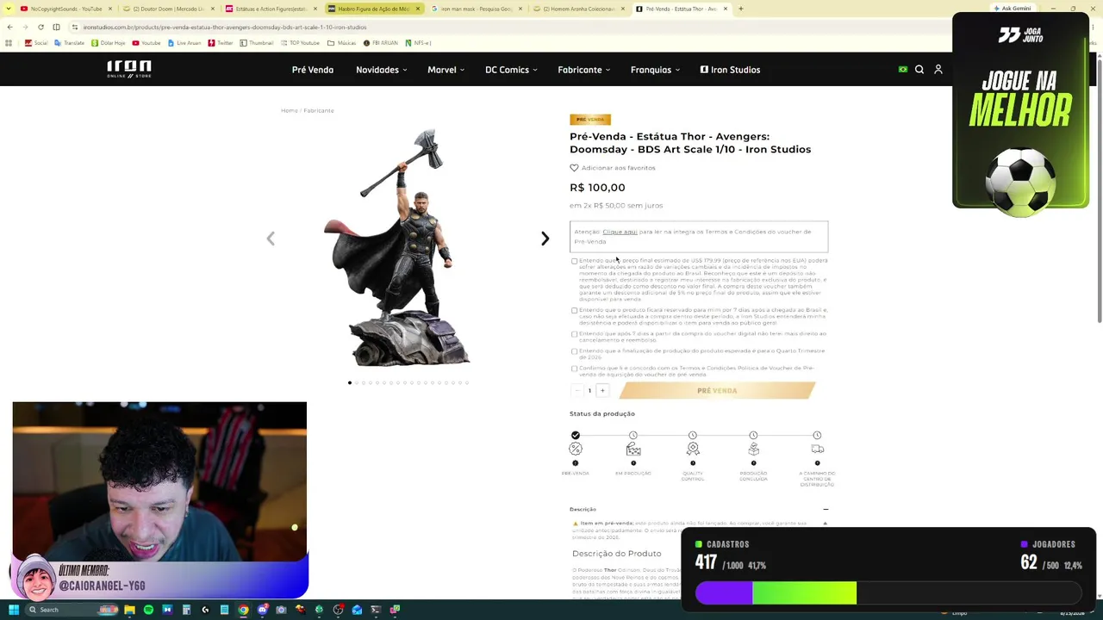Open Google Chrome from the taskbar
The width and height of the screenshot is (1103, 620).
tap(243, 610)
